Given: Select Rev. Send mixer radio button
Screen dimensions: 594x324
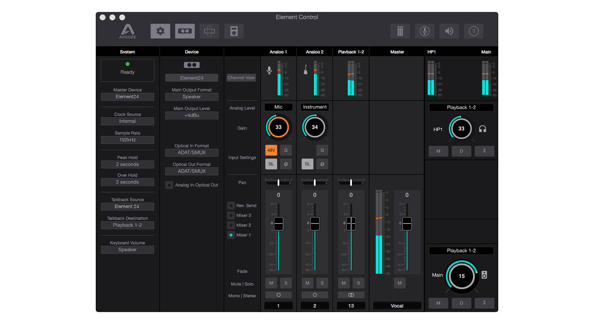Looking at the screenshot, I should (x=231, y=206).
